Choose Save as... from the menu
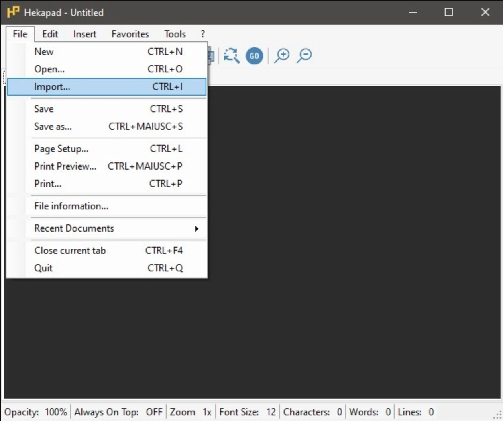503x421 pixels. (x=107, y=126)
